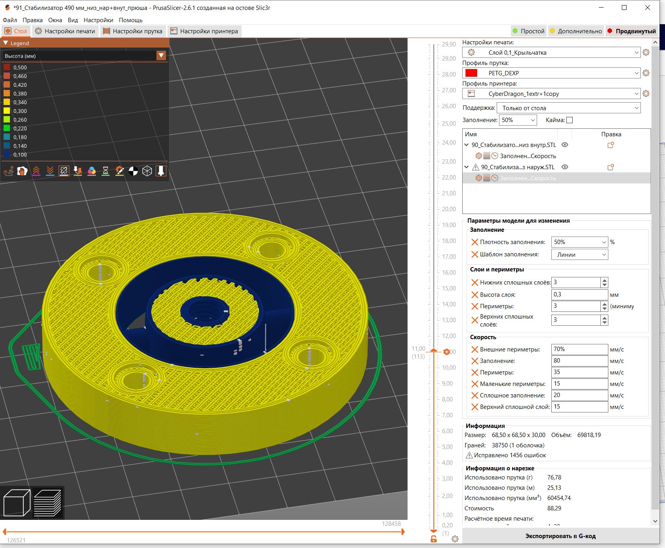This screenshot has width=665, height=548.
Task: Collapse the Legend panel triangle
Action: coord(6,43)
